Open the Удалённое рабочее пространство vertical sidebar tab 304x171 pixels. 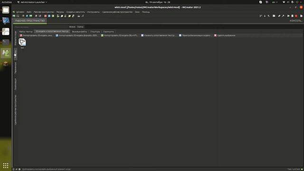[16, 110]
